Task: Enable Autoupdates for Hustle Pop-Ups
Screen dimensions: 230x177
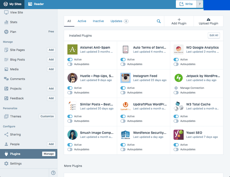Action: tap(70, 93)
